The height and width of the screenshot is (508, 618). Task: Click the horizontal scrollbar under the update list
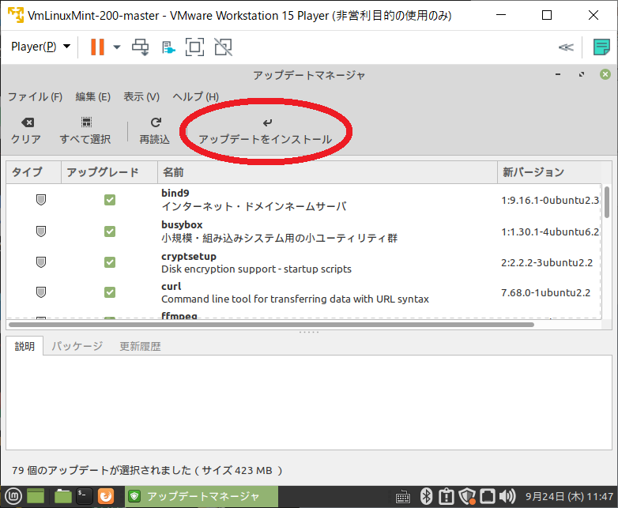(272, 325)
